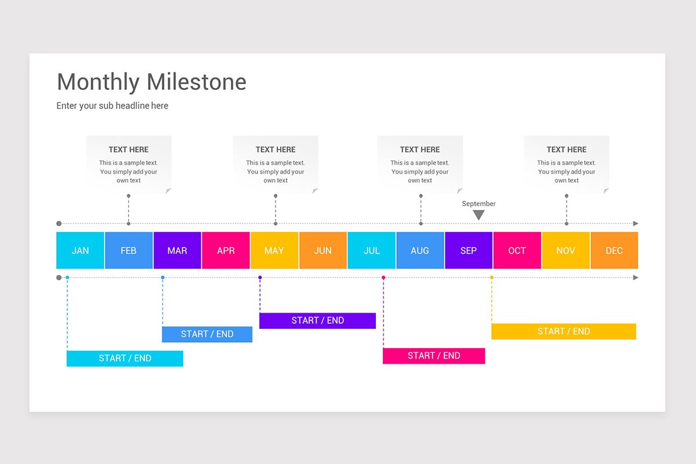Click the purple MAR month block

coord(177,251)
